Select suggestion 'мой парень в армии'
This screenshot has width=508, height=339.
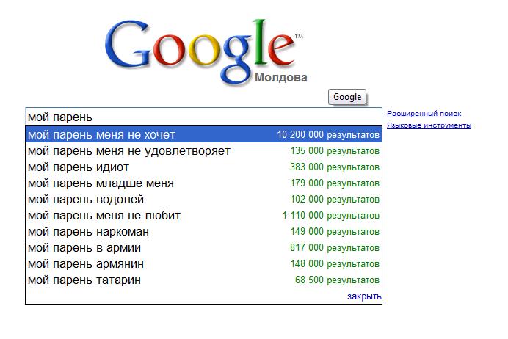point(203,248)
